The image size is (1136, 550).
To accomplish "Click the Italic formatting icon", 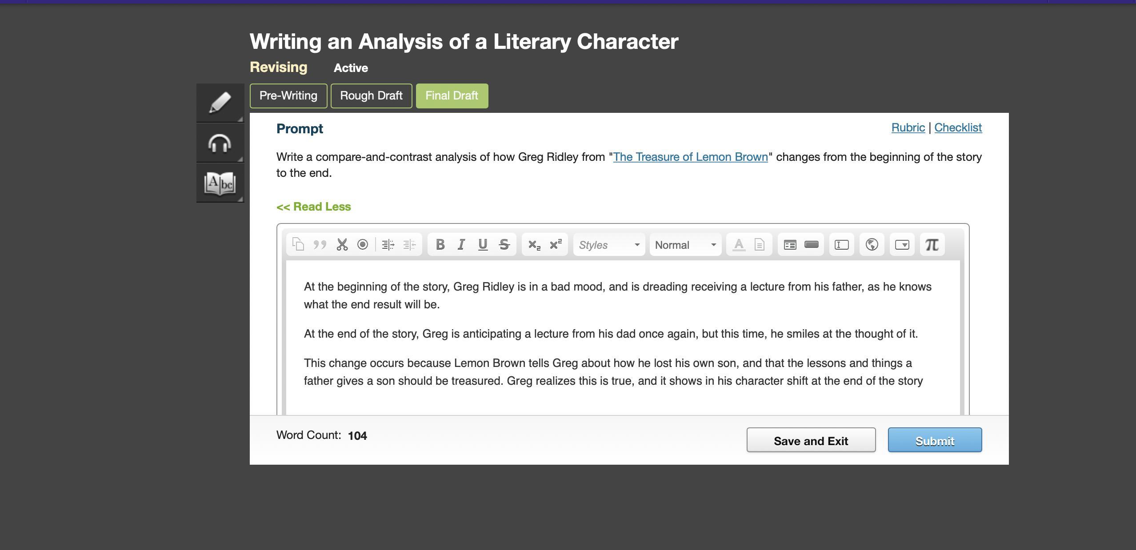I will [x=461, y=245].
